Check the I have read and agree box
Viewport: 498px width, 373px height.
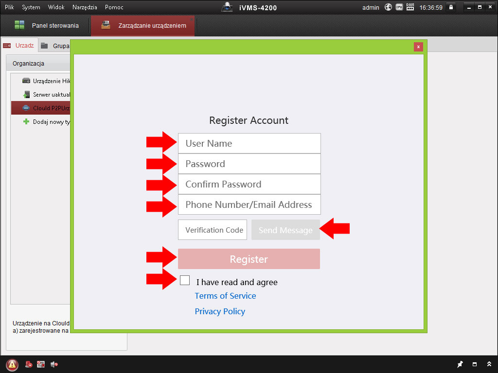click(185, 280)
